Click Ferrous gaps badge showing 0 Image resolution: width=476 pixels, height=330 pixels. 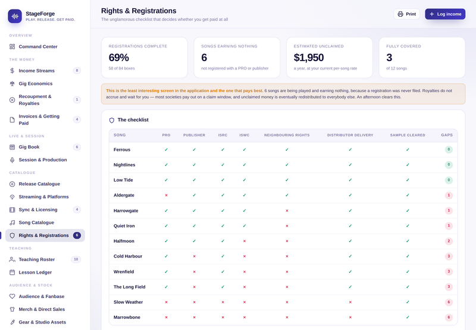tap(449, 150)
